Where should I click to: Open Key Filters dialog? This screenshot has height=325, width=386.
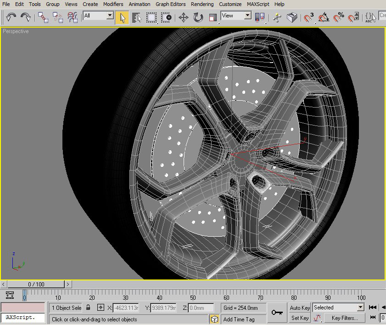pyautogui.click(x=345, y=318)
